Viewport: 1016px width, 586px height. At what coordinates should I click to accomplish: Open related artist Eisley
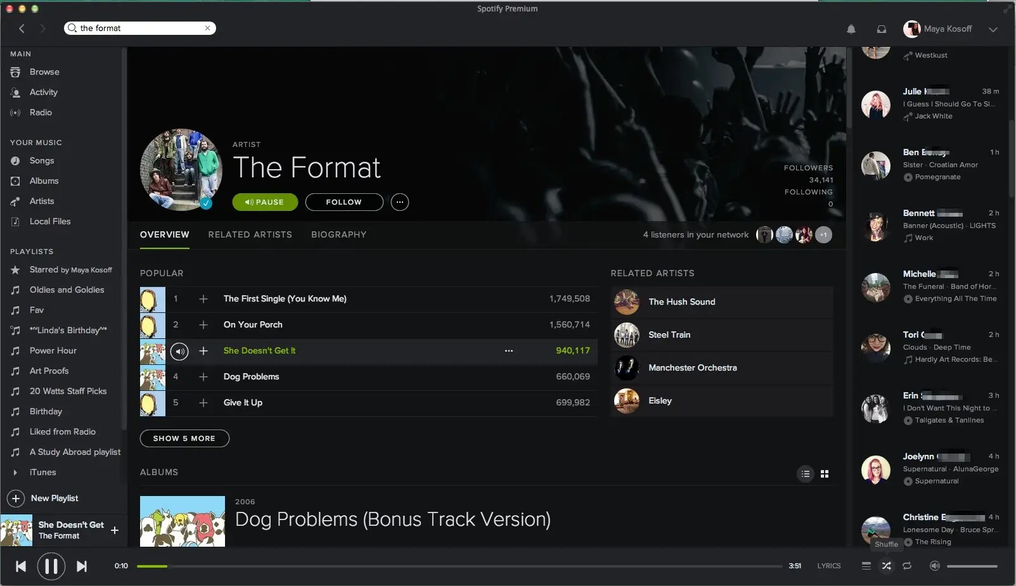coord(660,400)
